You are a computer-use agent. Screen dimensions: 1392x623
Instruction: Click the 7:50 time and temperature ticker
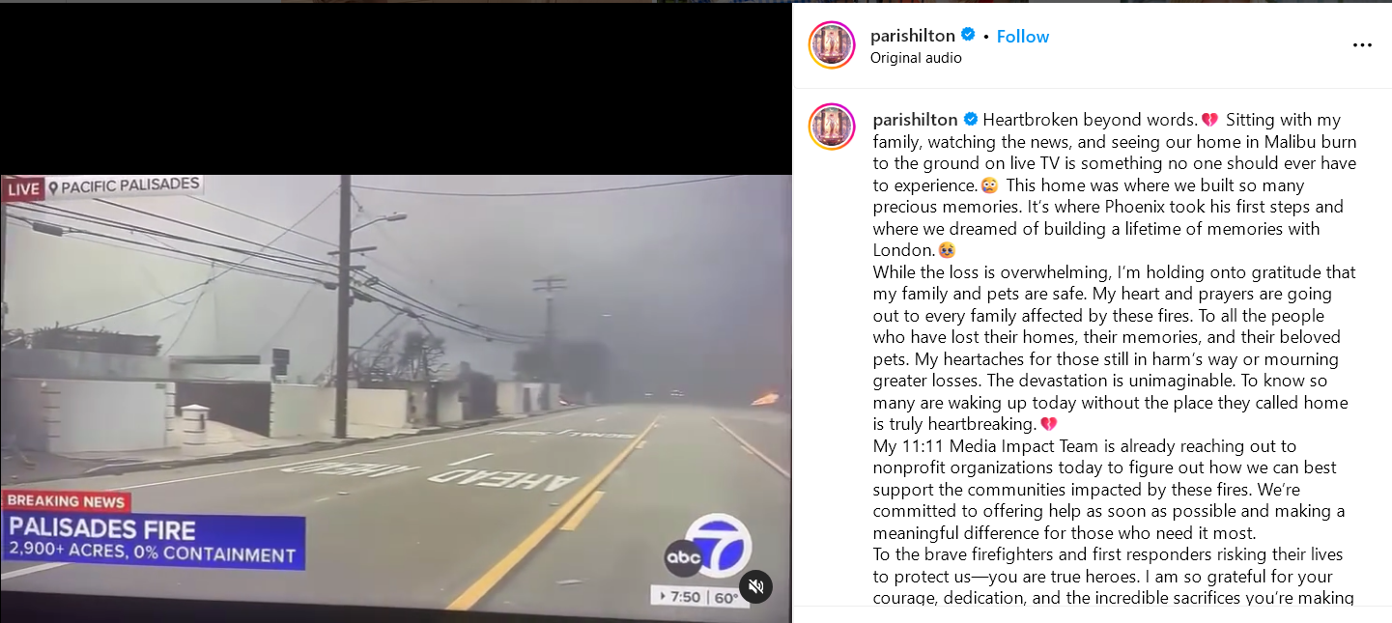pyautogui.click(x=697, y=597)
